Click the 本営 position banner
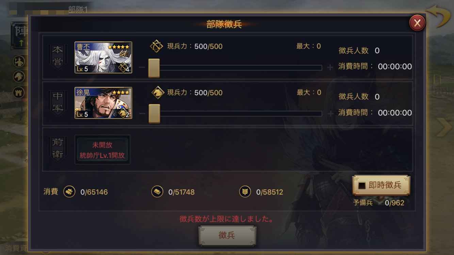Screen dimensions: 454x255 coord(57,57)
